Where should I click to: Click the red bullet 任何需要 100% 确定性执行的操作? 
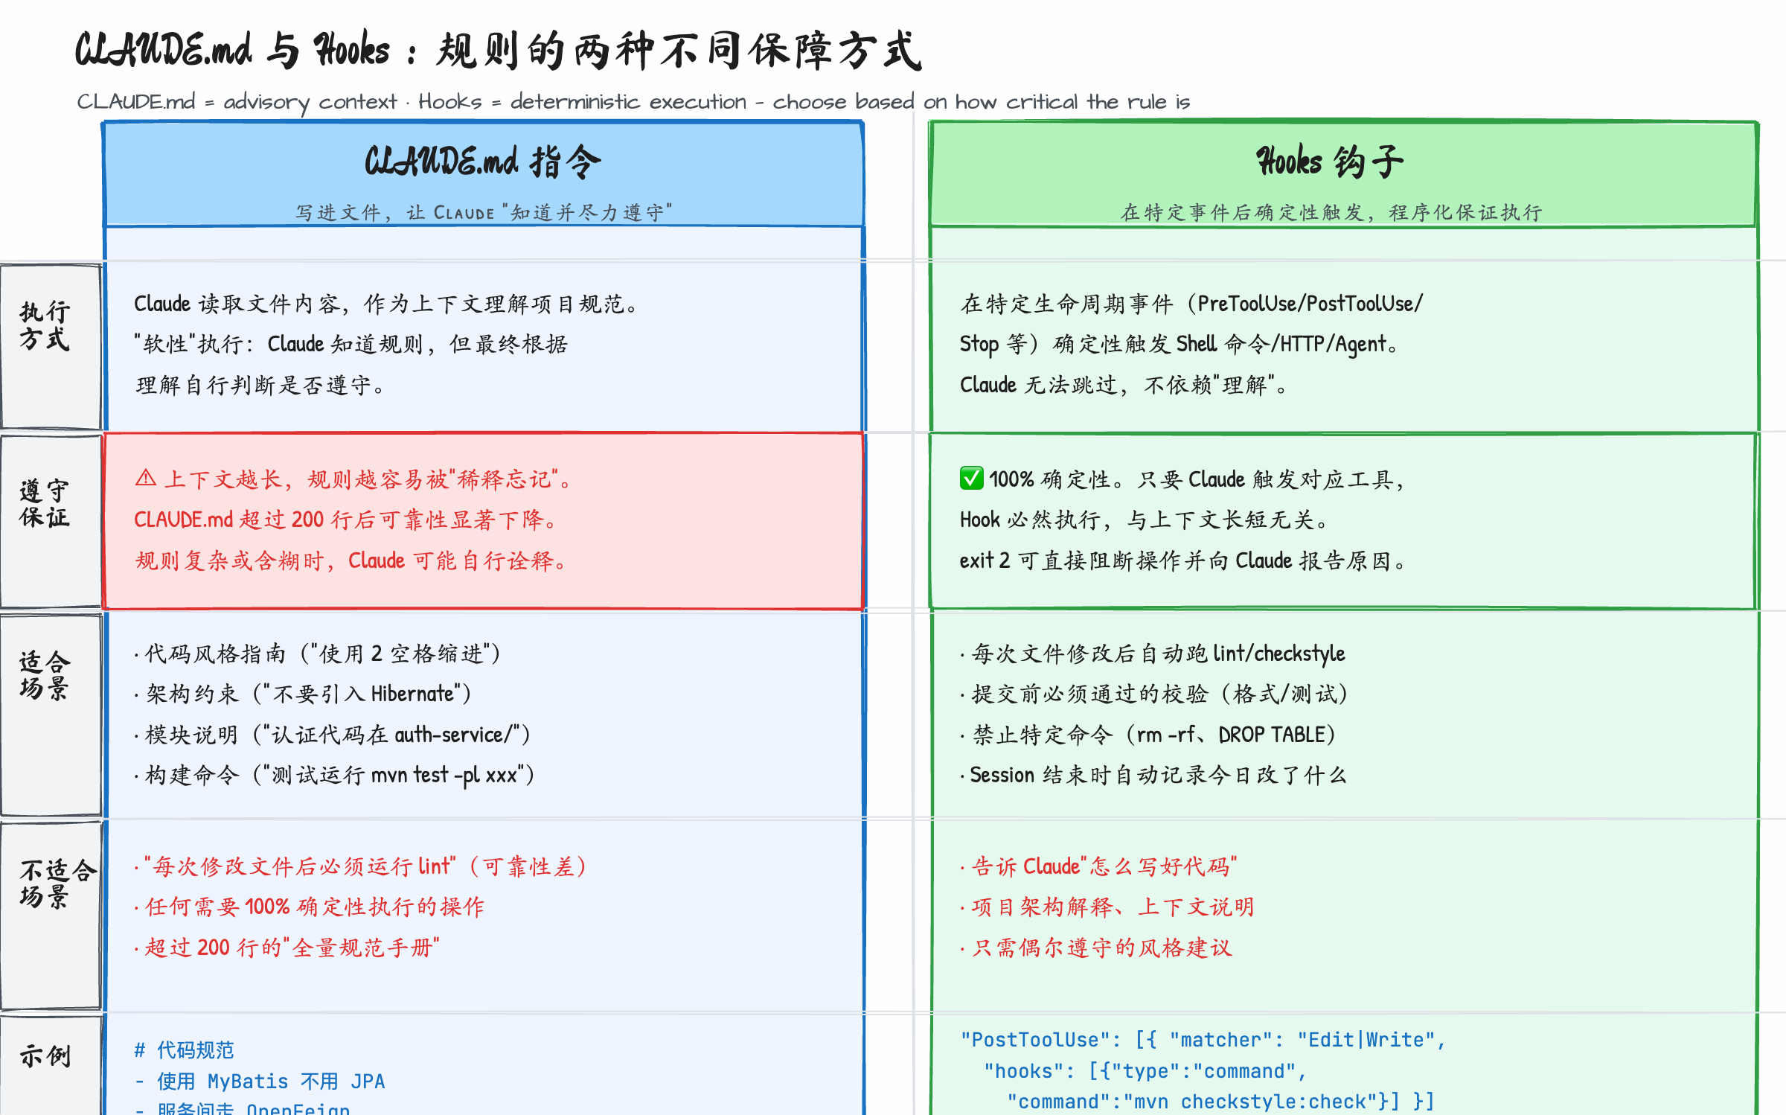click(309, 907)
